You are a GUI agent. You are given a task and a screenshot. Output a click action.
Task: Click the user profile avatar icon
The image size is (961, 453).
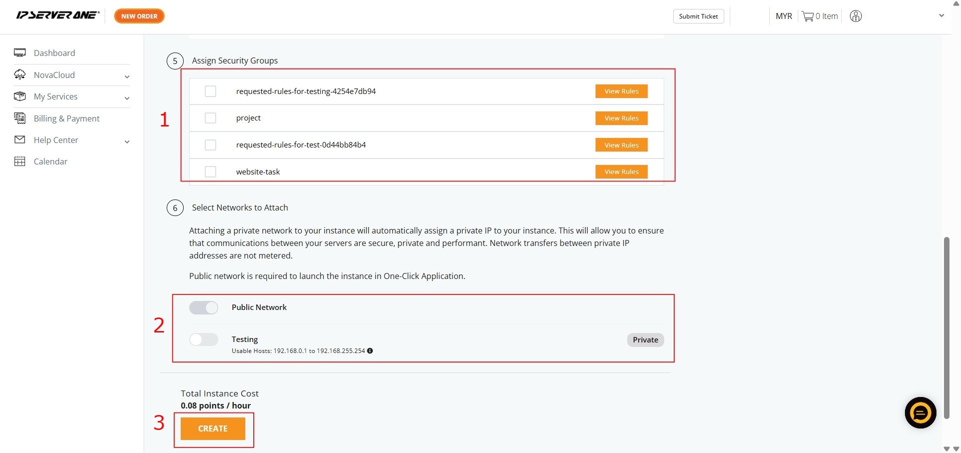tap(856, 16)
